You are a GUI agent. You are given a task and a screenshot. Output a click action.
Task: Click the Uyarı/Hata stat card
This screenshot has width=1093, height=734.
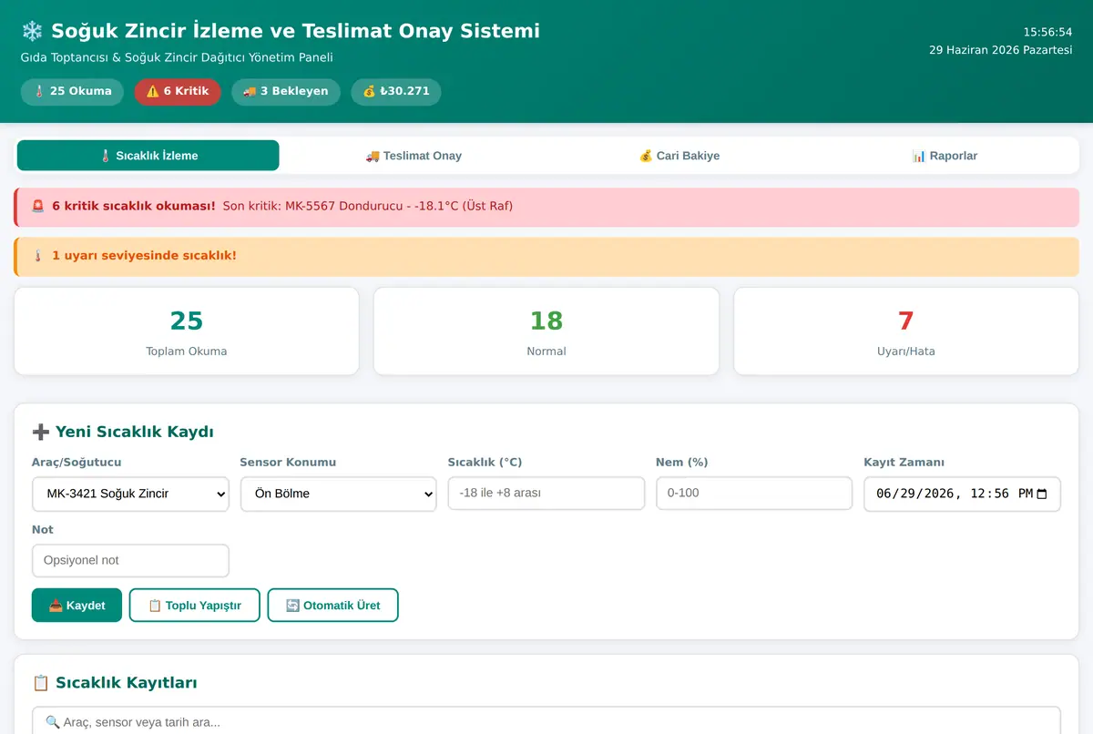[x=906, y=331]
